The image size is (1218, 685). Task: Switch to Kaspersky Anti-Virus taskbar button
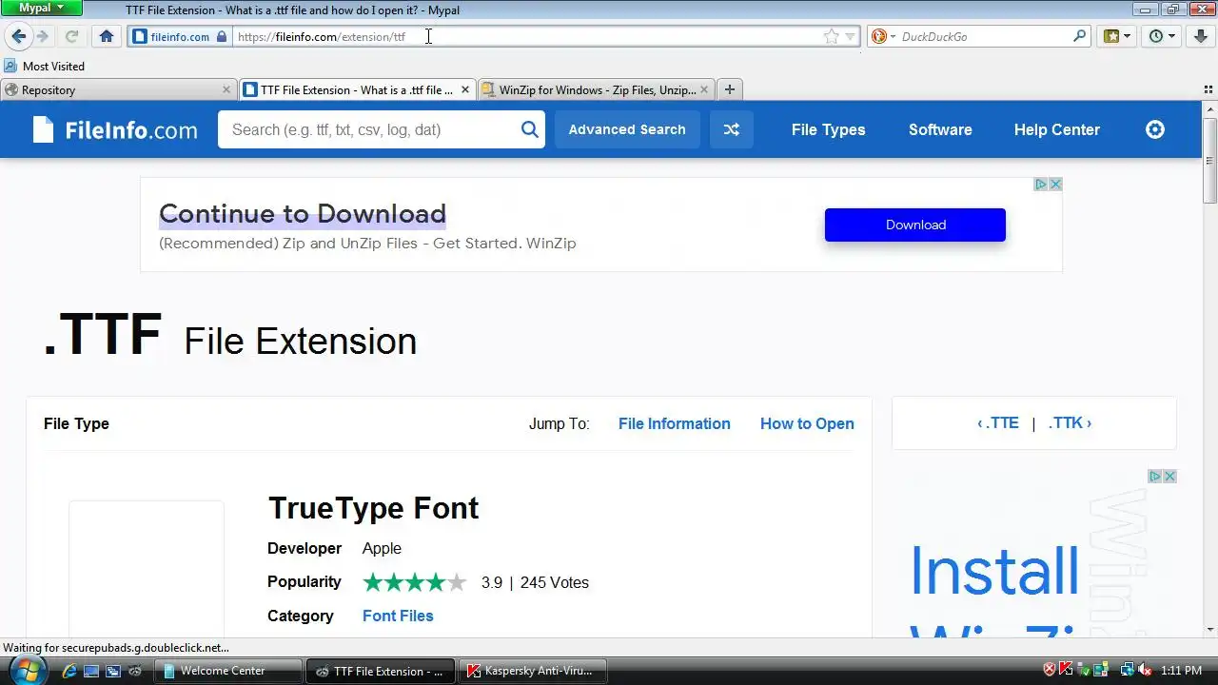point(533,671)
